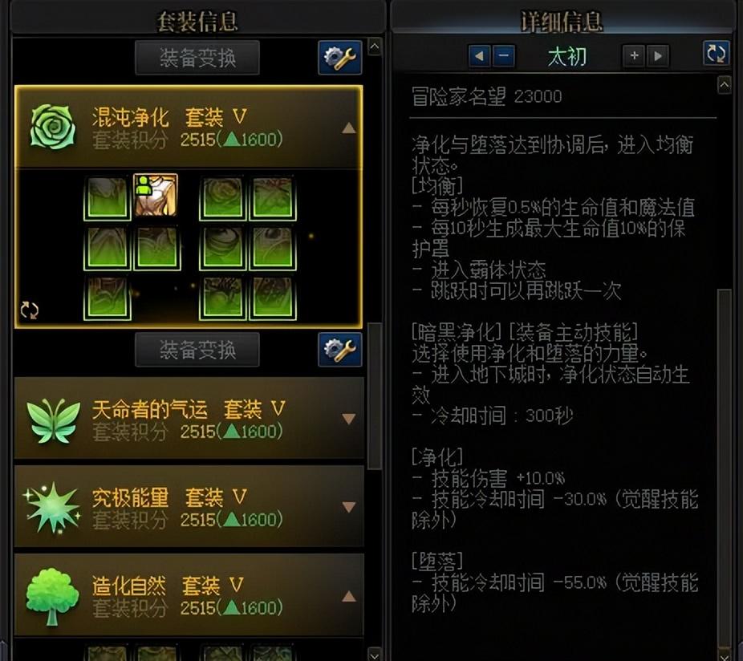Open the gear-wrench settings icon above 天命者的气运
The width and height of the screenshot is (743, 661).
(339, 349)
